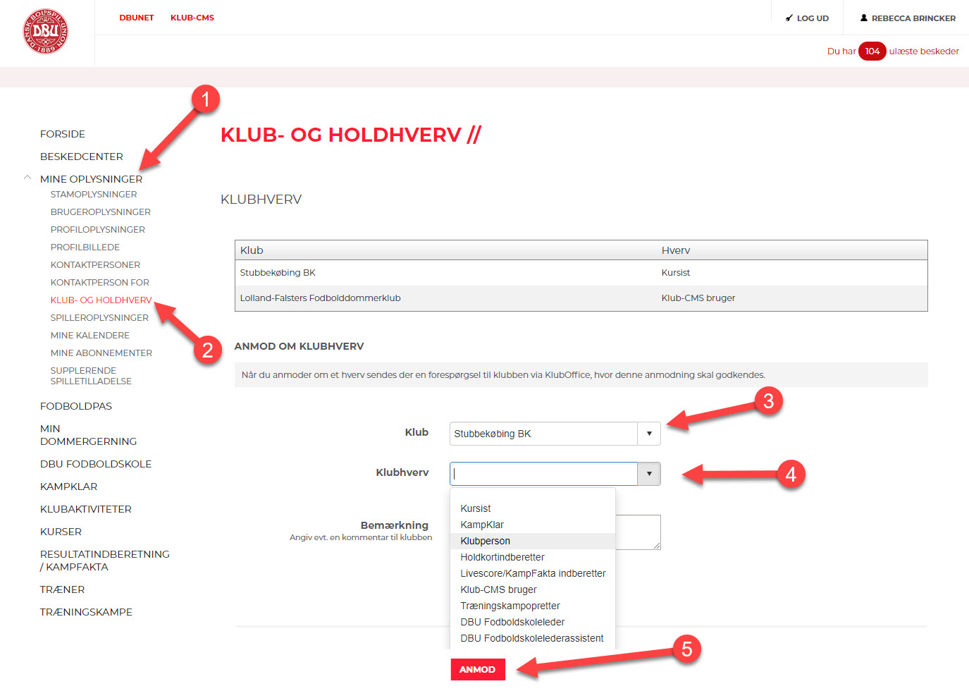Screen dimensions: 969x691
Task: Open SUPPLERENDE SPILLETILLADELSE submenu item
Action: pos(91,376)
